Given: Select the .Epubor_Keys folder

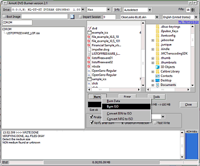Looking at the screenshot, I should 169,31.
